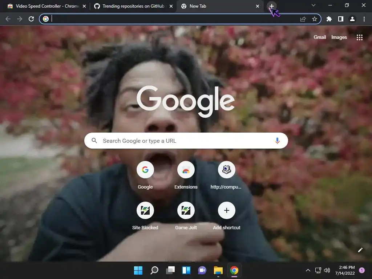
Task: Click the magnifier icon in search box
Action: [94, 141]
